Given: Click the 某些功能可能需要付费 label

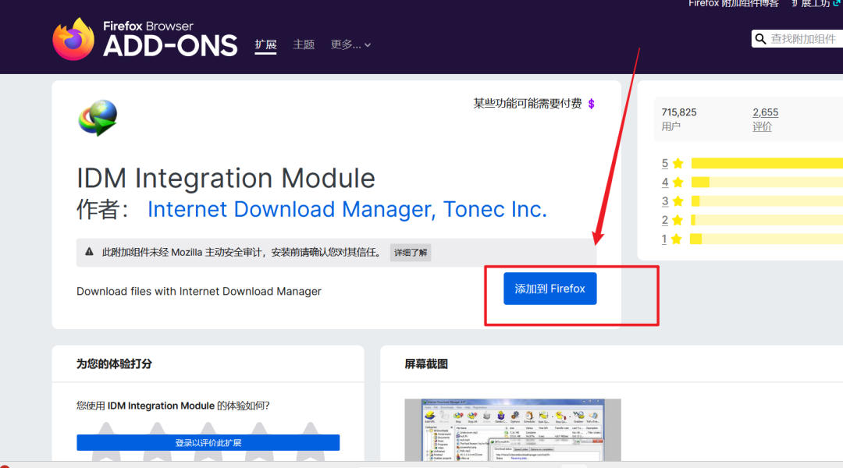Looking at the screenshot, I should (528, 104).
